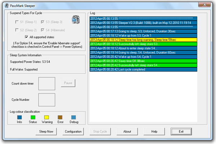Screen dimensions: 216x144
Task: Click the PassMark Sleeper title bar icon
Action: click(6, 6)
